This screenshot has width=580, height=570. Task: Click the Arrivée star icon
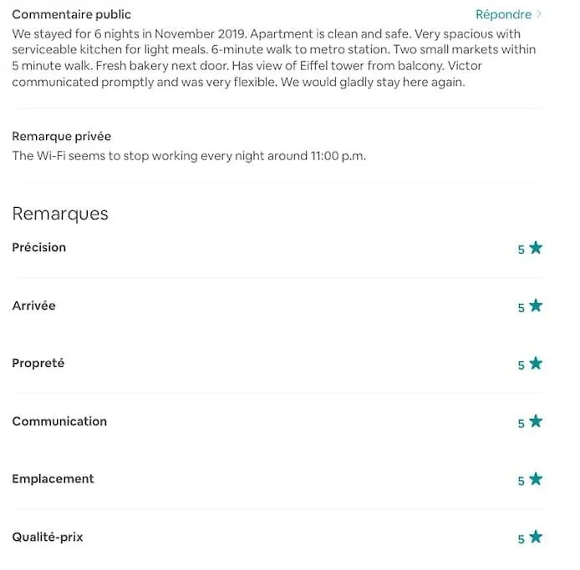(536, 305)
